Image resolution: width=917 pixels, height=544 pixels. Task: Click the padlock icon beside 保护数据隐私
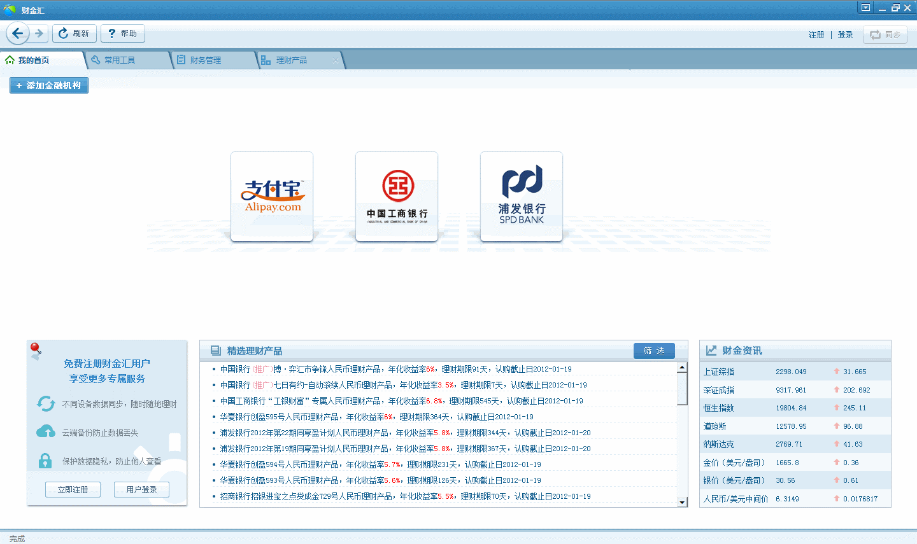click(45, 461)
